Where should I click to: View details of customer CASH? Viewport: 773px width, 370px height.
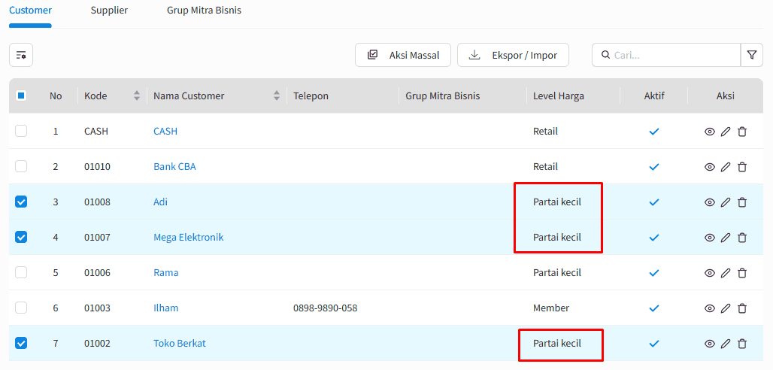pos(709,132)
